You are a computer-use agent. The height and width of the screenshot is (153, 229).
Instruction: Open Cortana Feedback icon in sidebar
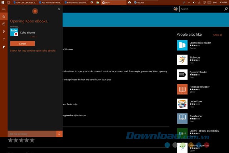(x=4, y=47)
